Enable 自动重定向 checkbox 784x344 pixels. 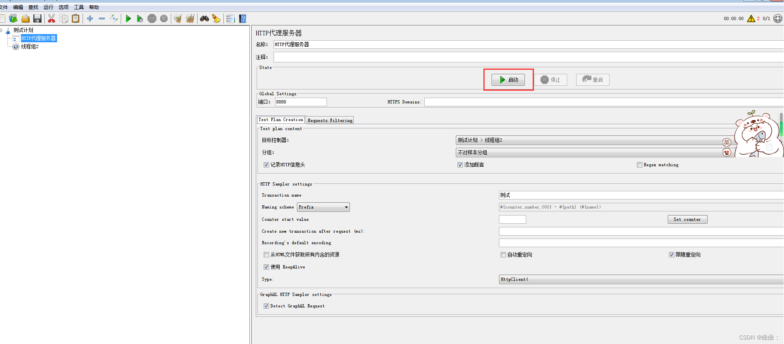coord(503,255)
